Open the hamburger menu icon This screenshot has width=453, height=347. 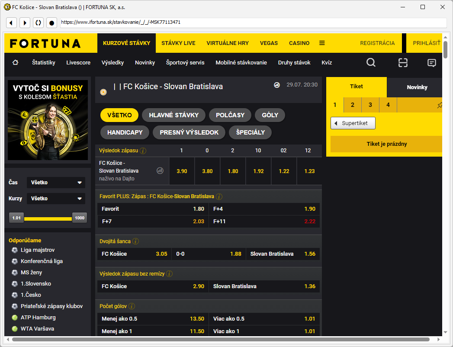pos(322,43)
